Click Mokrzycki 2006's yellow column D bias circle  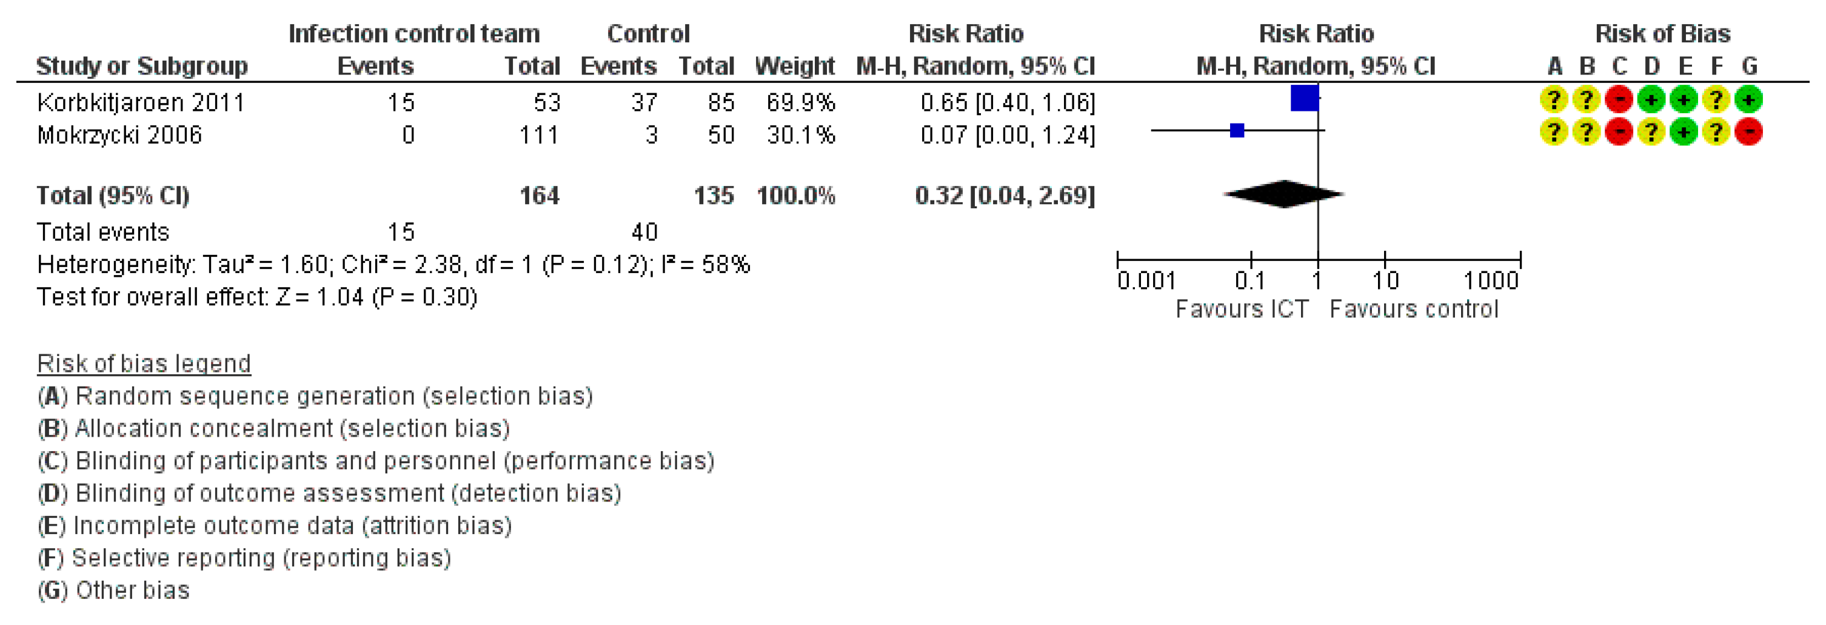click(x=1651, y=133)
